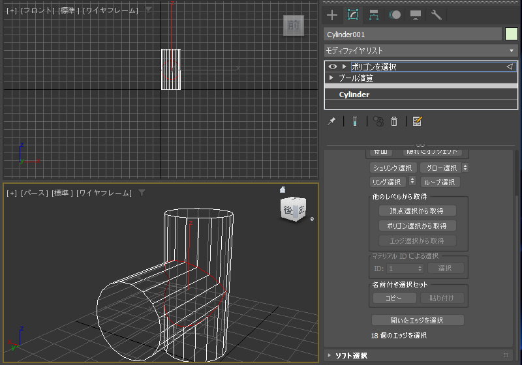
Task: Open the [パース] viewport view menu
Action: coord(35,193)
